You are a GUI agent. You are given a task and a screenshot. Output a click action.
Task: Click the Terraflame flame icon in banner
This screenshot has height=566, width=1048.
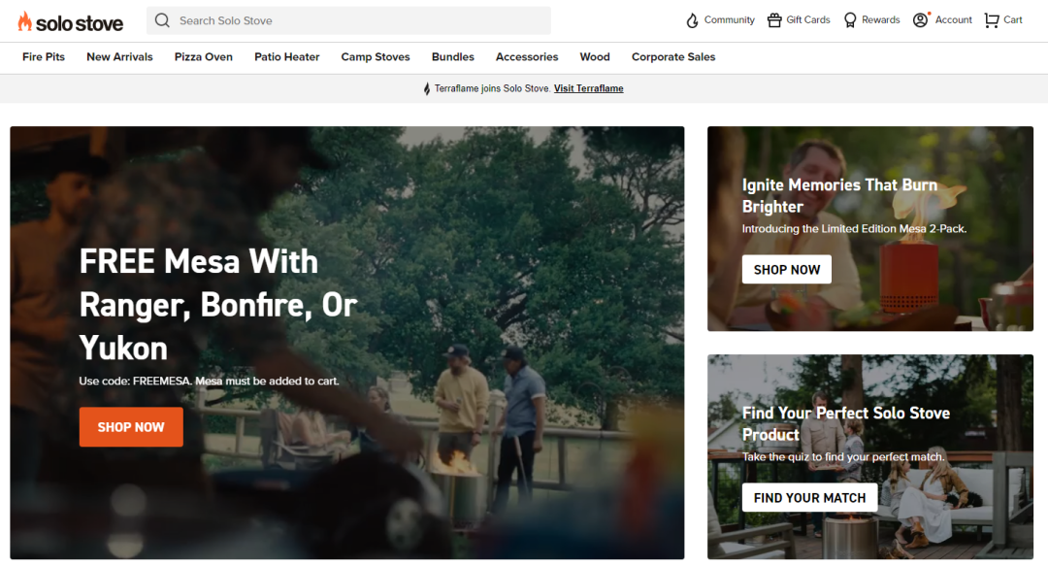click(x=426, y=88)
